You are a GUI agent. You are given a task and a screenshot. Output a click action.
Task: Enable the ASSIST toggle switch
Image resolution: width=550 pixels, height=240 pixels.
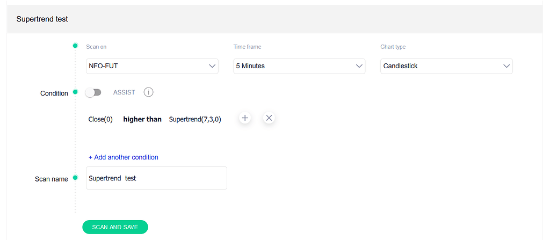(x=93, y=92)
